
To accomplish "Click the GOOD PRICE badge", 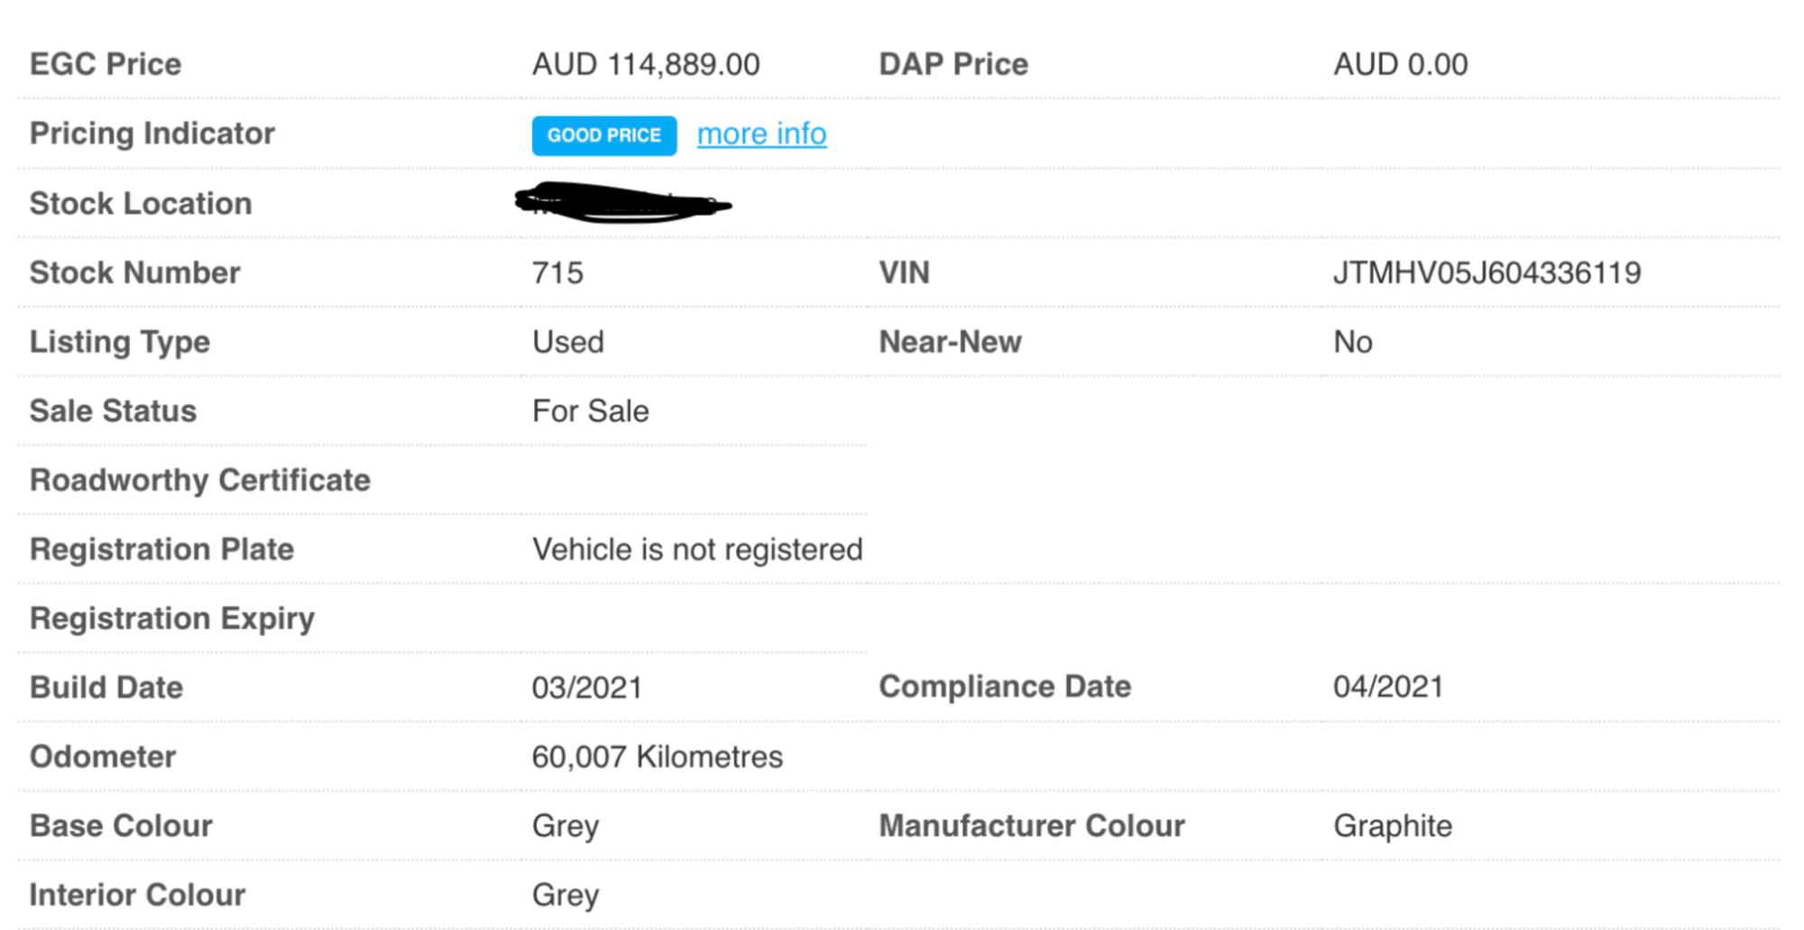I will coord(604,135).
